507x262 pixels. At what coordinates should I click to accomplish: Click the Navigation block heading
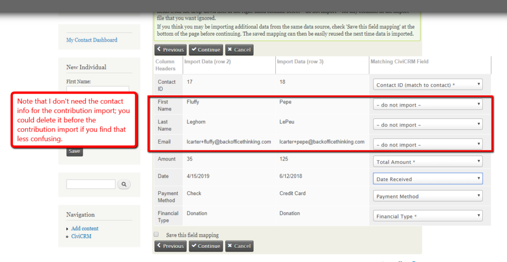[81, 215]
